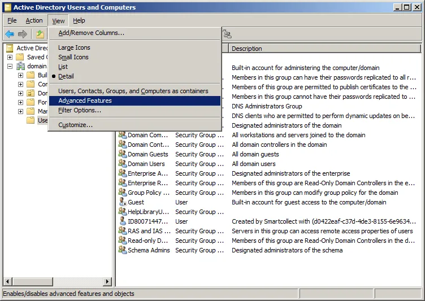The width and height of the screenshot is (425, 301).
Task: Expand the Builtin folder node
Action: point(20,75)
